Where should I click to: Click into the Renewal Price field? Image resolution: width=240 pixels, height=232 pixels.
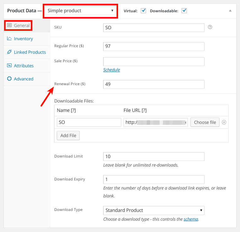pyautogui.click(x=154, y=84)
